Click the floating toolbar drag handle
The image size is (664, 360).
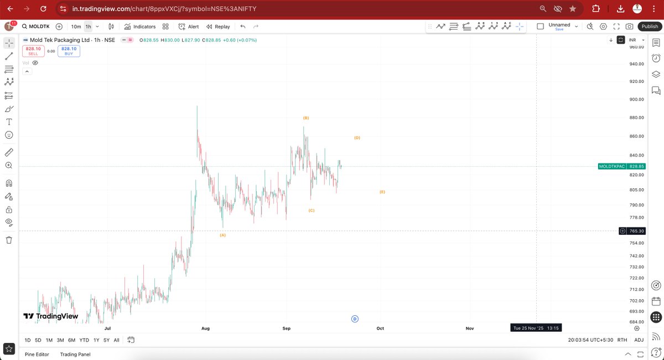430,26
